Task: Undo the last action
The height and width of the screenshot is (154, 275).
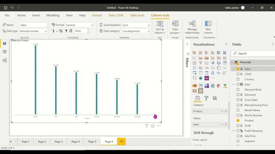Action: tap(12, 8)
